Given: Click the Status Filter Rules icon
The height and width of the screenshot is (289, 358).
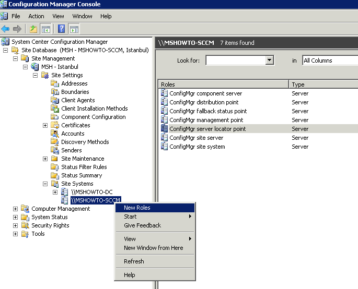Looking at the screenshot, I should coord(55,167).
